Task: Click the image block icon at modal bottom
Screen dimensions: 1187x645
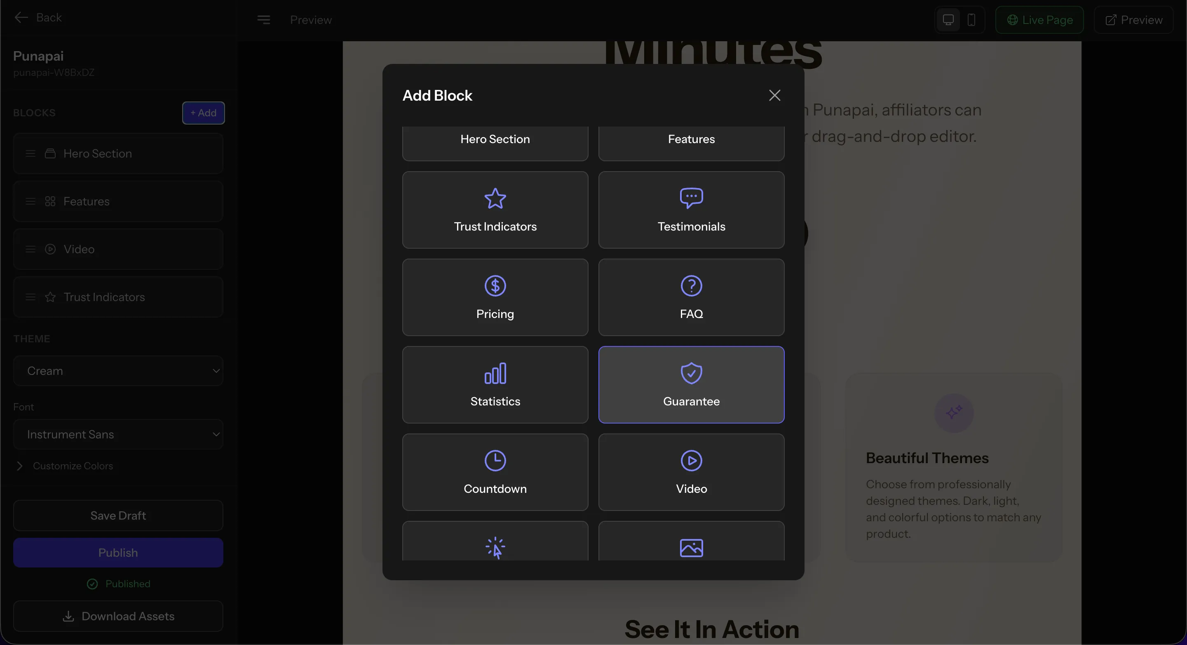Action: [x=691, y=547]
